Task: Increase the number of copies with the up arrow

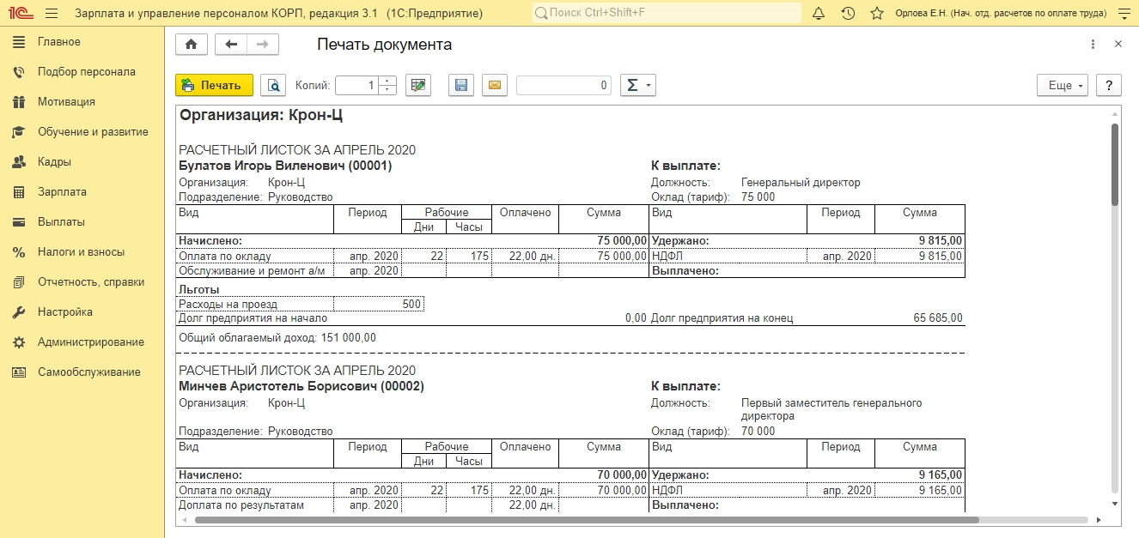Action: (x=387, y=82)
